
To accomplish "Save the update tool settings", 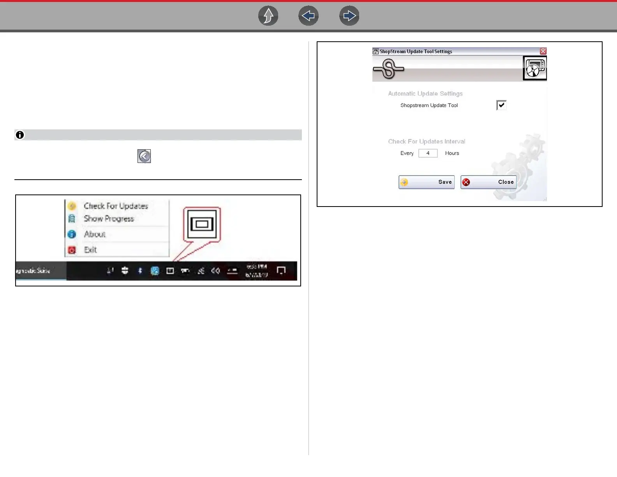I will (427, 182).
